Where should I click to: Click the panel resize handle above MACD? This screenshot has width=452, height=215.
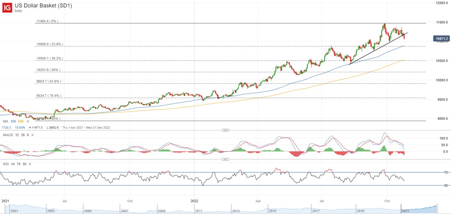[x=225, y=130]
